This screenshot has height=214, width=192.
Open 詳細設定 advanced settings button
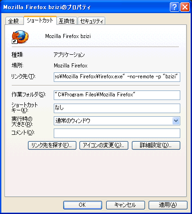[156, 145]
